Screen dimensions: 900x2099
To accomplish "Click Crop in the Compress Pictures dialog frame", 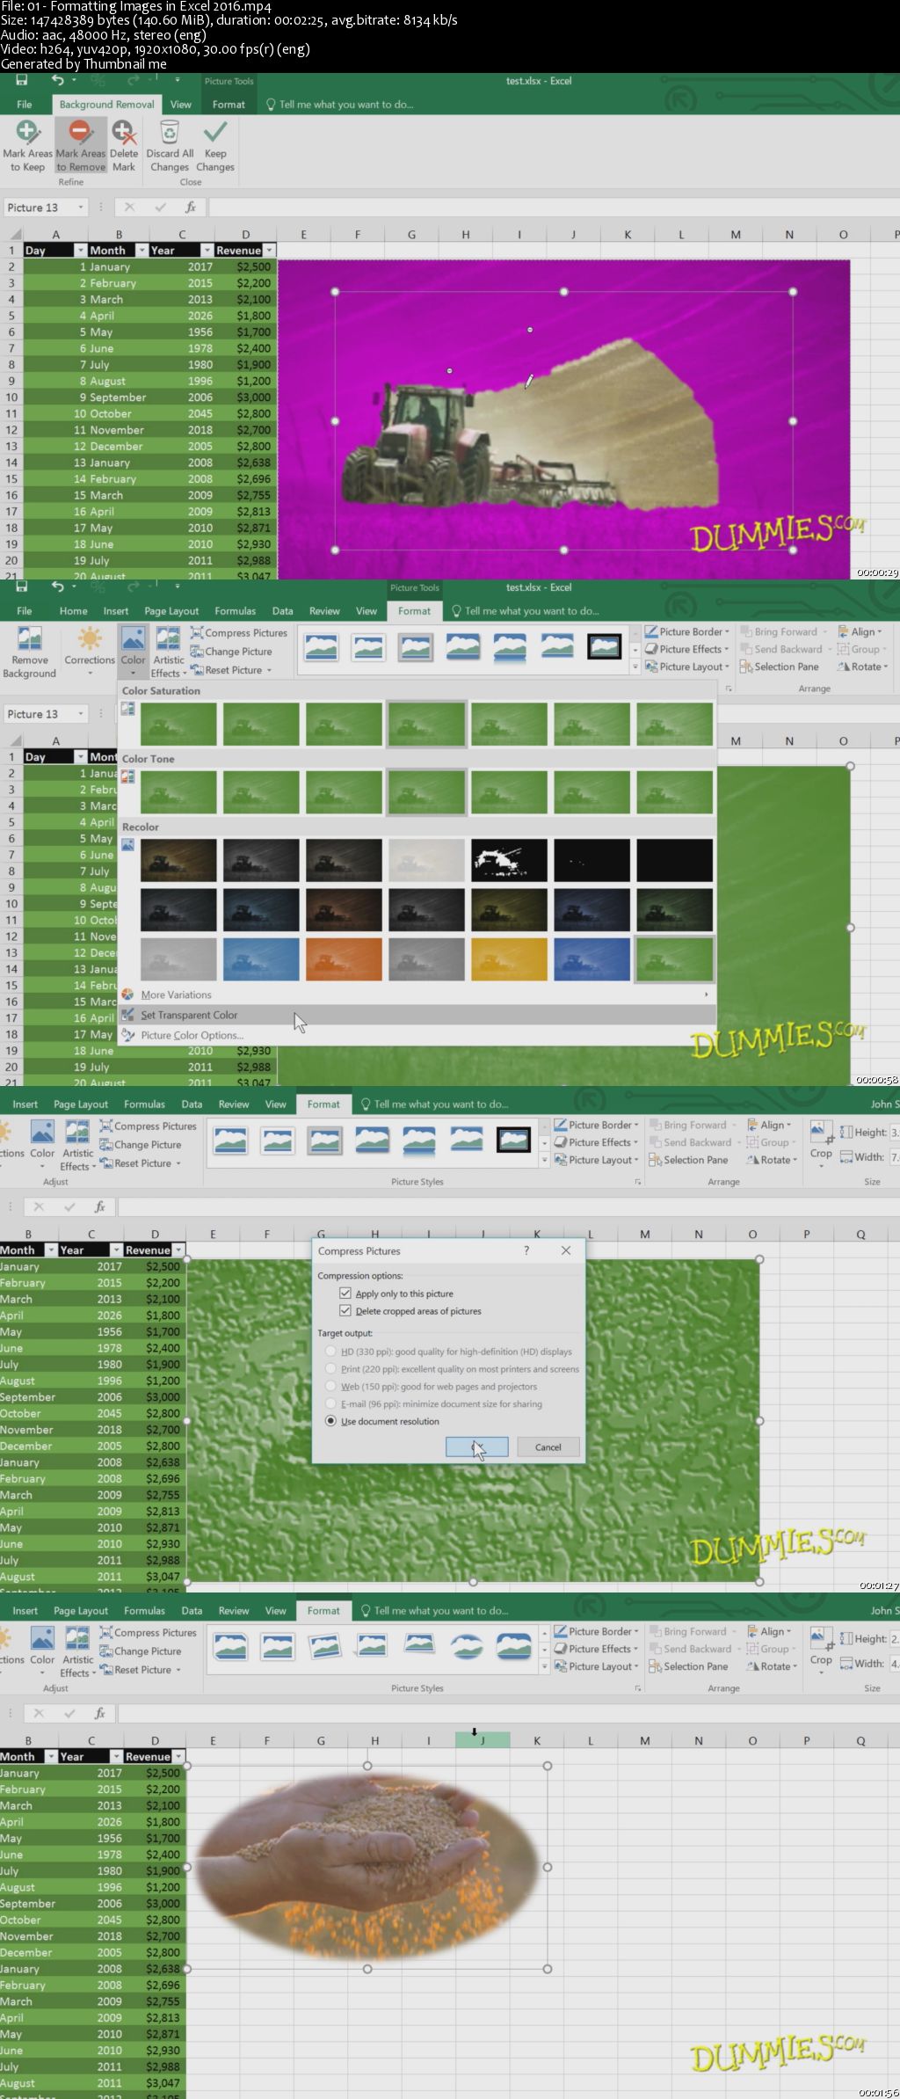I will (x=821, y=1143).
